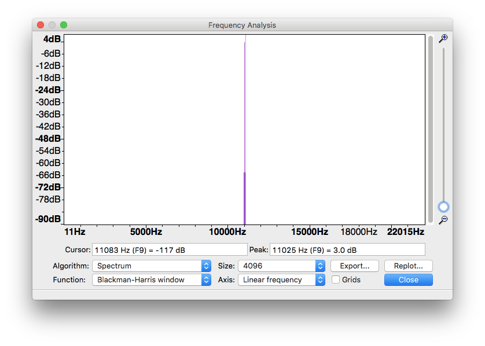Click the vertical zoom slider handle

coord(443,207)
